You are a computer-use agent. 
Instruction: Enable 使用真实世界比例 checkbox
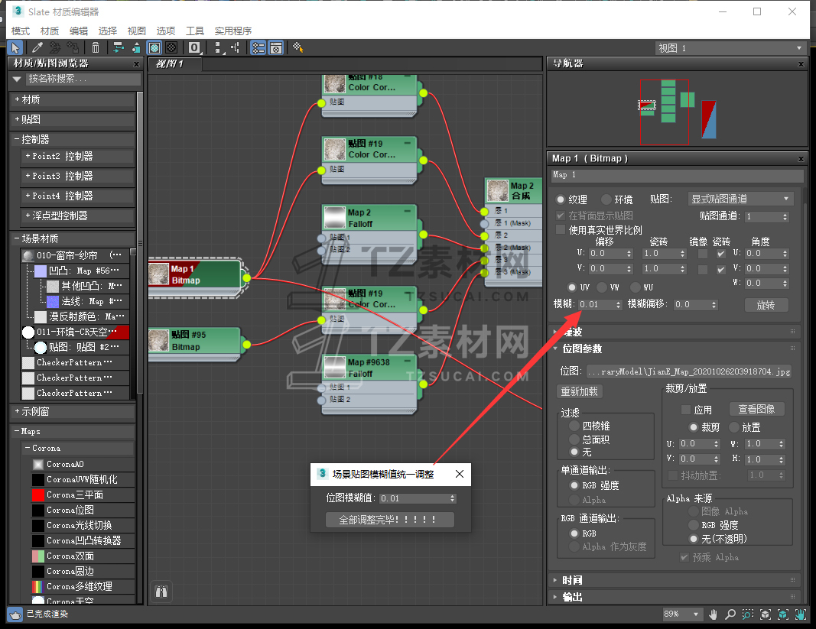[x=561, y=229]
